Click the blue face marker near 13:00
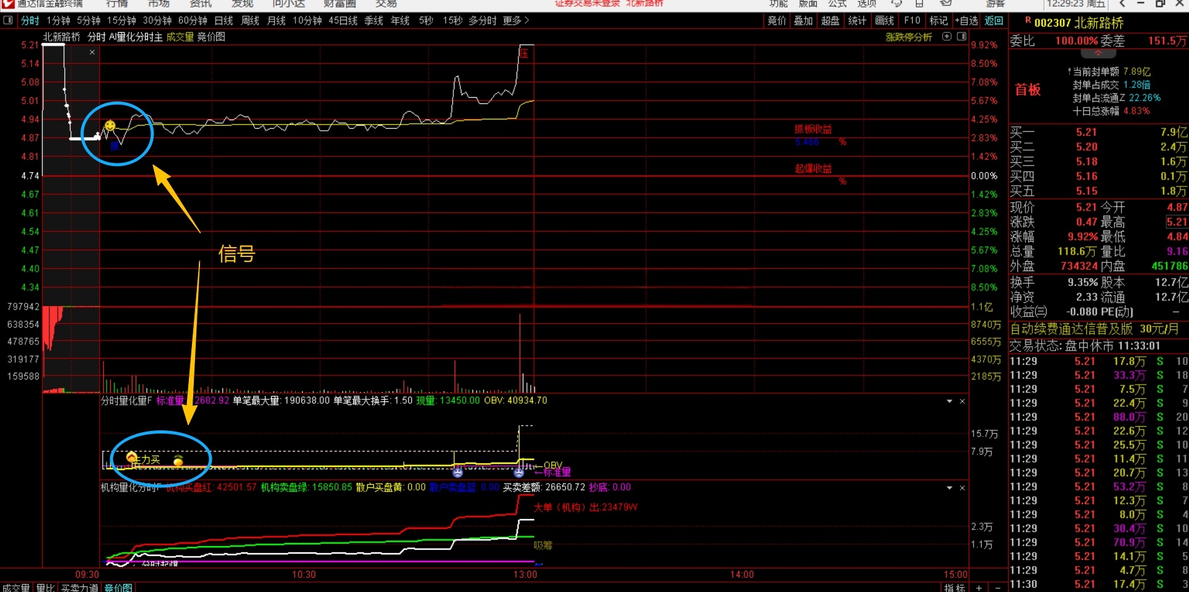The width and height of the screenshot is (1189, 592). click(x=519, y=472)
